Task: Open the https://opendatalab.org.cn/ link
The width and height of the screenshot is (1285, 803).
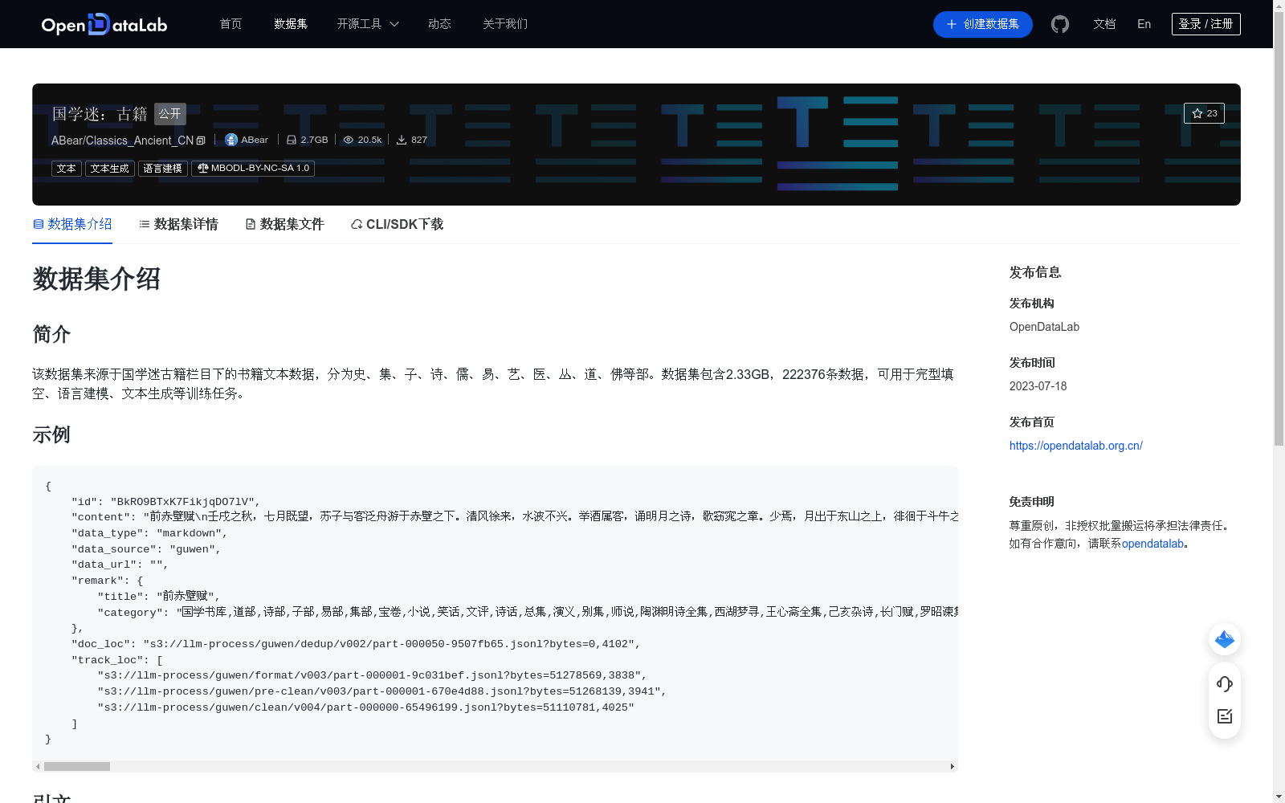Action: pyautogui.click(x=1076, y=446)
